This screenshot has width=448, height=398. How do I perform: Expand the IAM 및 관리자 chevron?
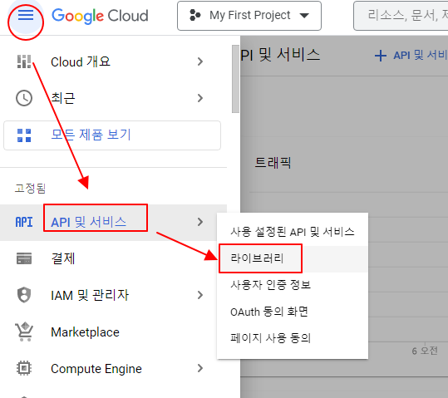click(x=200, y=295)
